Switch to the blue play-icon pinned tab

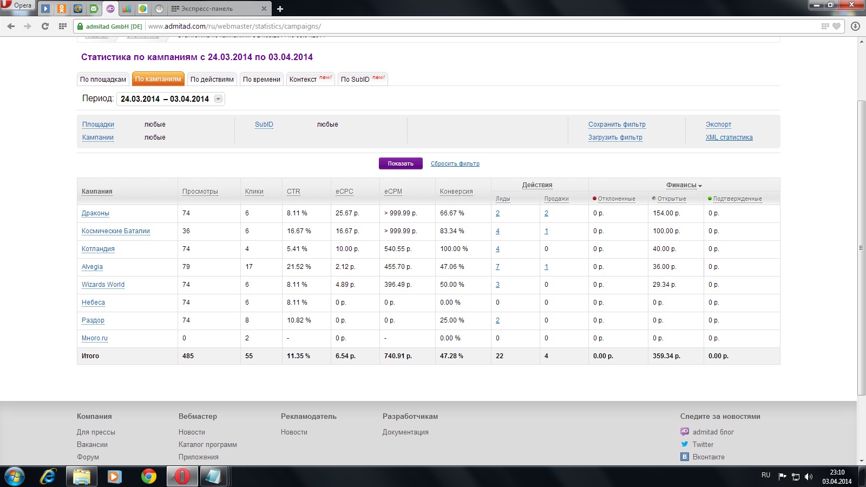tap(46, 9)
